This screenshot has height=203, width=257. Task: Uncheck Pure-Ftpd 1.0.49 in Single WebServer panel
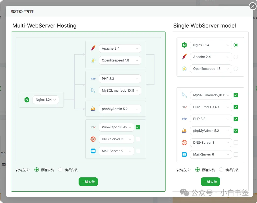tap(236, 107)
